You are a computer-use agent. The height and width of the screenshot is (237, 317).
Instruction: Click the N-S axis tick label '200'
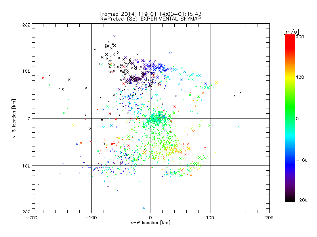pyautogui.click(x=26, y=25)
